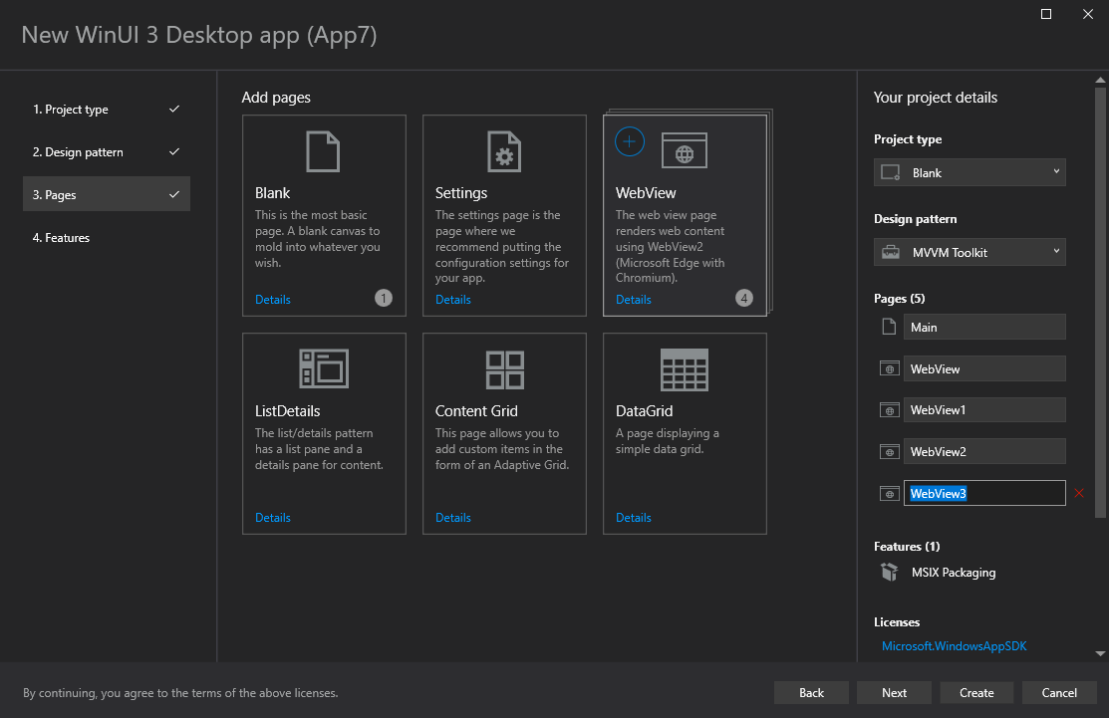Open Details link for Content Grid page

(x=453, y=517)
